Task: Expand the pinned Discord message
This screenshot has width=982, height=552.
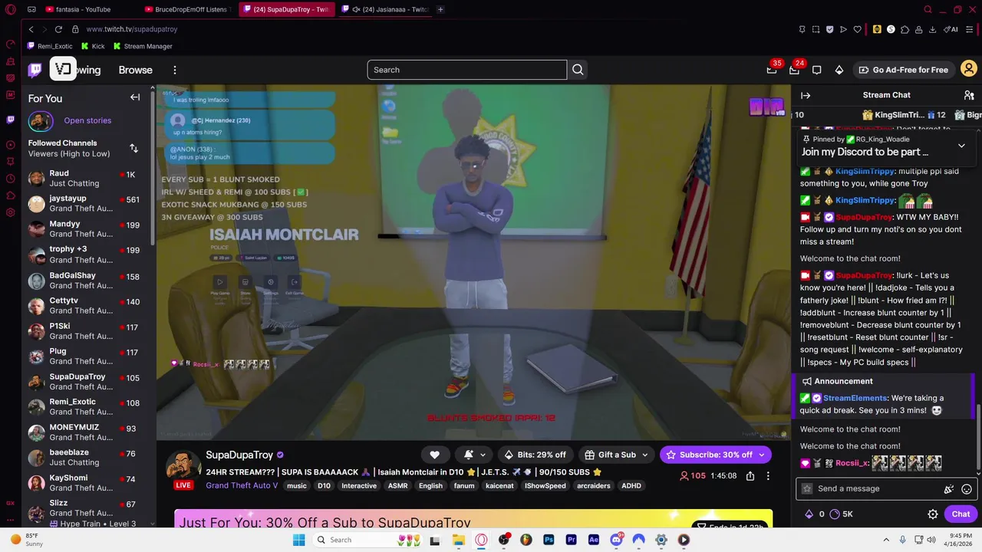Action: click(x=961, y=146)
